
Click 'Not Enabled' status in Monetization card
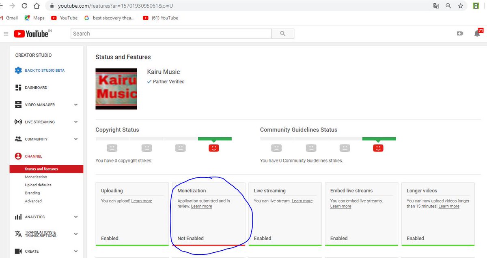tap(190, 238)
